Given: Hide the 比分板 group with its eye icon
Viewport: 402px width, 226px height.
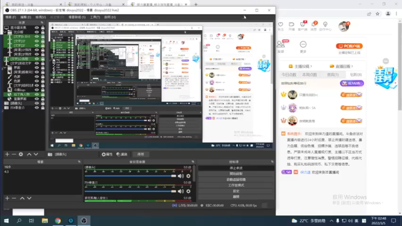Looking at the screenshot, I should tap(37, 32).
